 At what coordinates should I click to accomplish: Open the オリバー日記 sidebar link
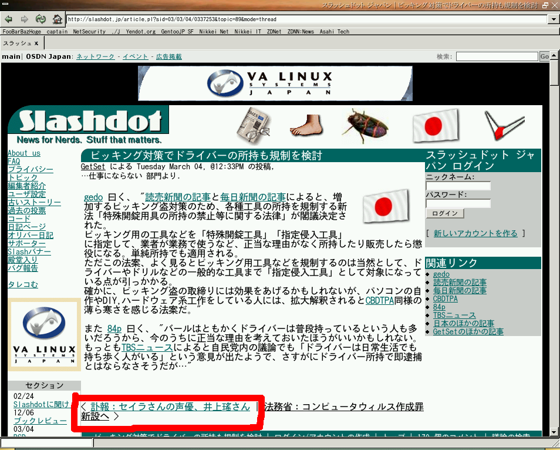pos(31,235)
